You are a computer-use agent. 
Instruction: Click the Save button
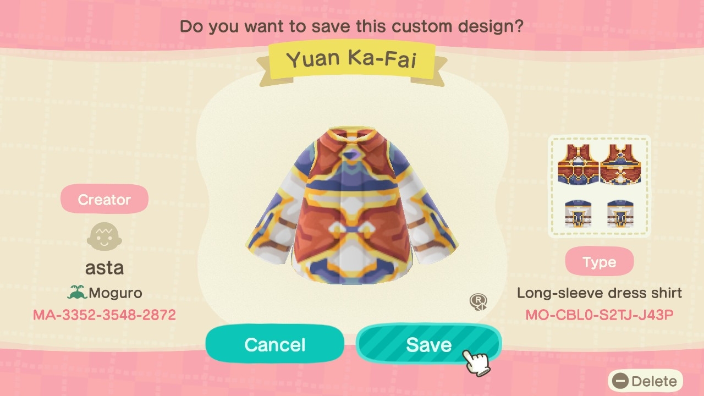coord(428,344)
